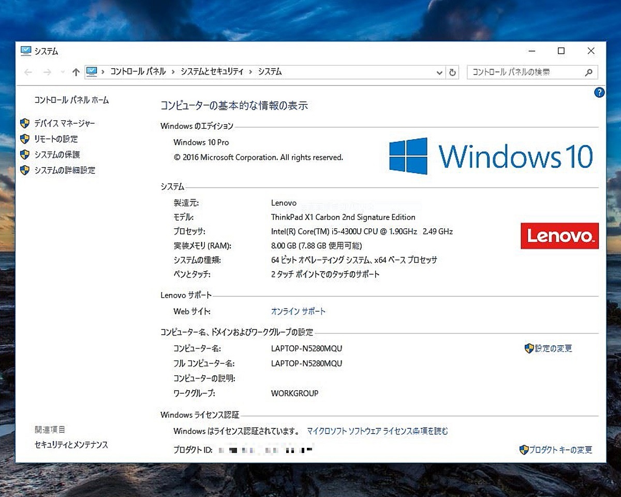
Task: Click the Windows 10 Pro edition text
Action: pyautogui.click(x=201, y=142)
